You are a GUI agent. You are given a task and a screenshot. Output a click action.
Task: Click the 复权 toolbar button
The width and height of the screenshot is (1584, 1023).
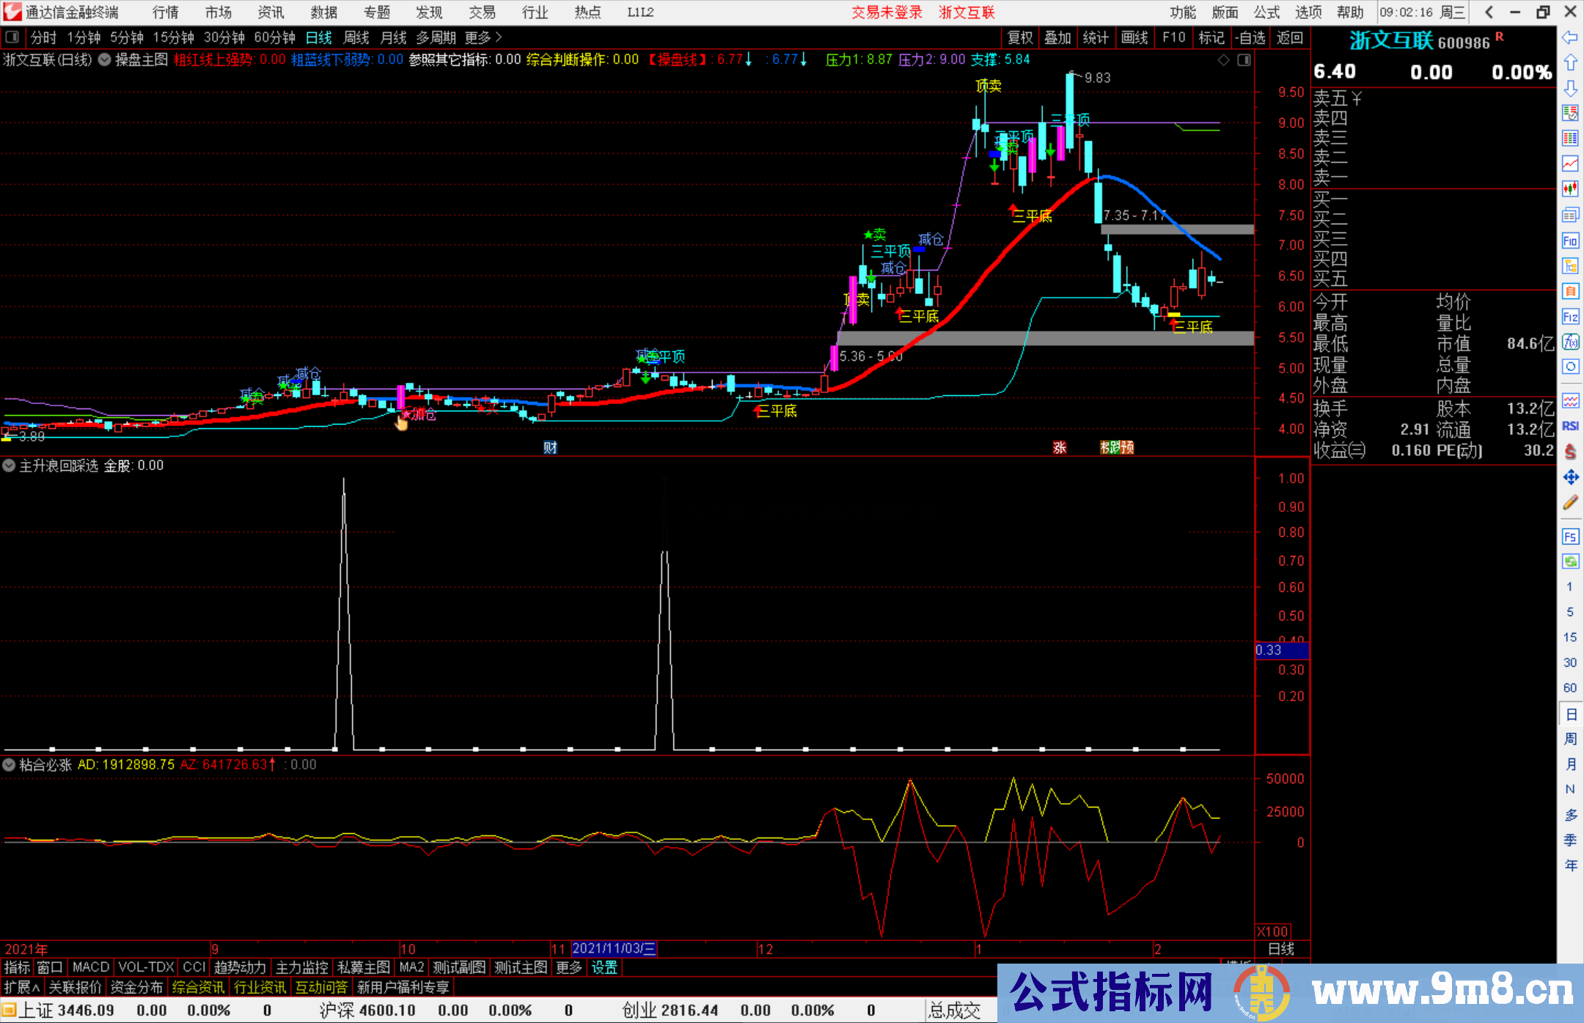pos(1019,37)
